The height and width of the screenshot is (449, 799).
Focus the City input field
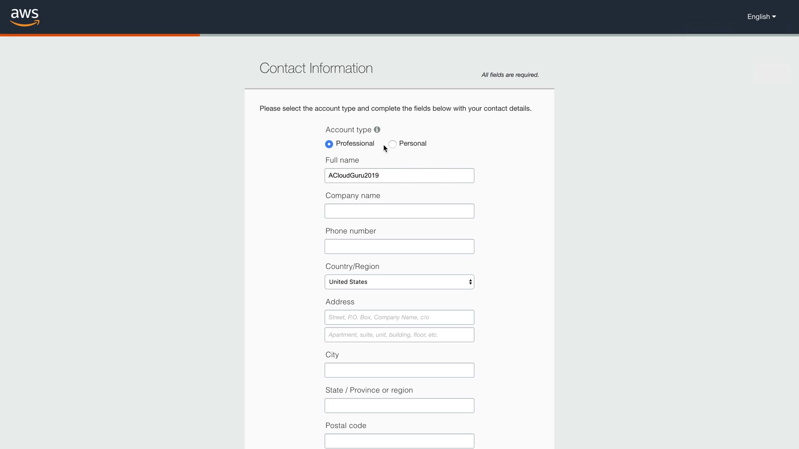[x=399, y=370]
